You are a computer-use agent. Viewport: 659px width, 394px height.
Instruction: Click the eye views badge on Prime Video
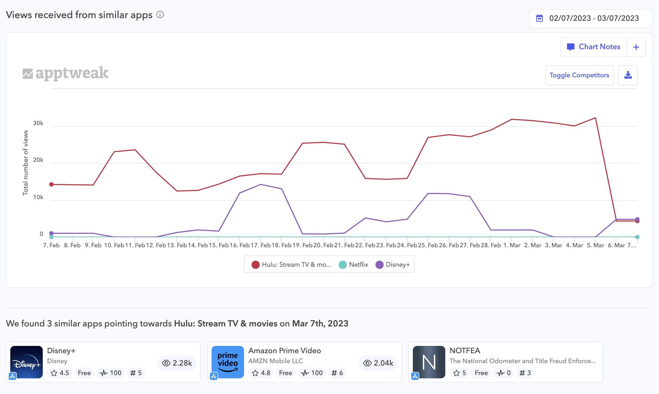378,363
